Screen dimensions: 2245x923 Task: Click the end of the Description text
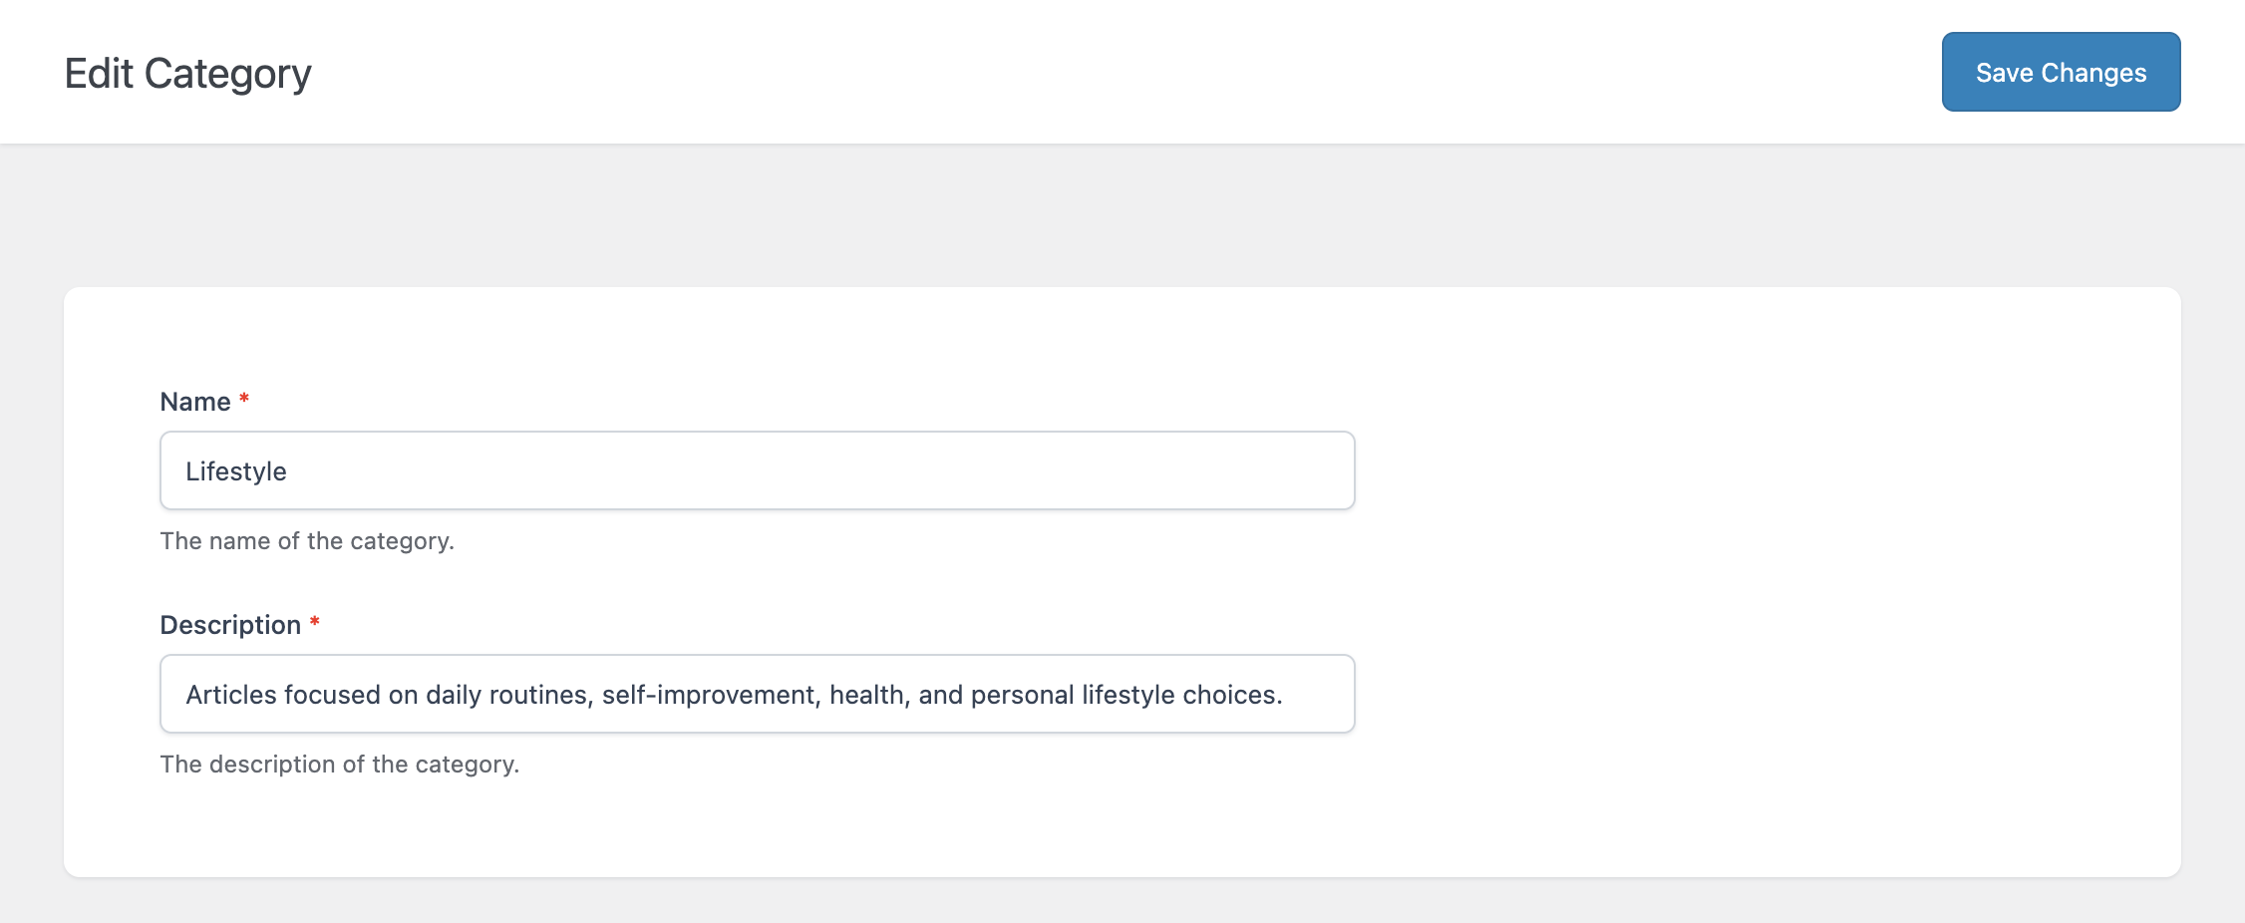pos(1286,693)
